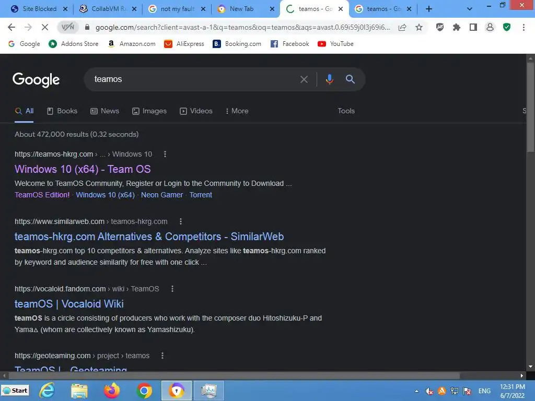
Task: Open the Windows 10 (x64) sitelink
Action: click(x=105, y=195)
